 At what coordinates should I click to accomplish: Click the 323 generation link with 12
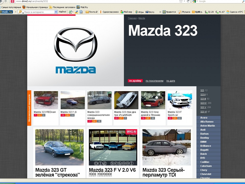click(202, 90)
